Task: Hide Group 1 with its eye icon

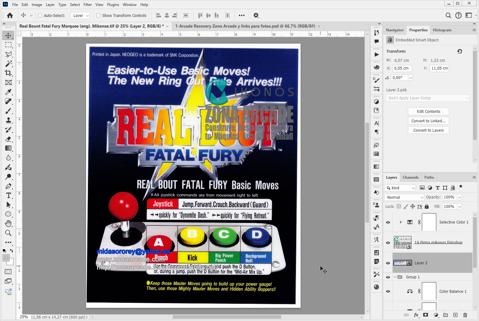Action: tap(388, 277)
